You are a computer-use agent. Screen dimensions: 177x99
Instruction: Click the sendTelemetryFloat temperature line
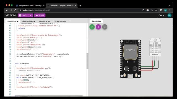coord(43,54)
